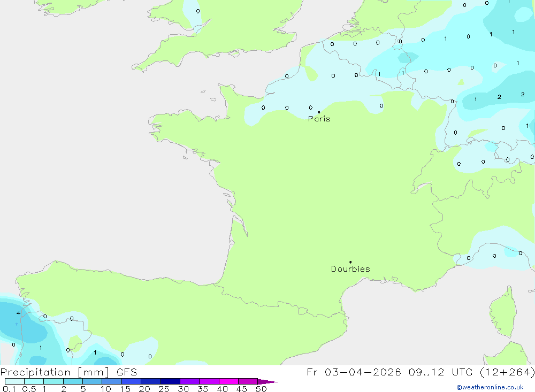The width and height of the screenshot is (535, 392).
Task: Click the '25' legend scale label
Action: (x=164, y=389)
